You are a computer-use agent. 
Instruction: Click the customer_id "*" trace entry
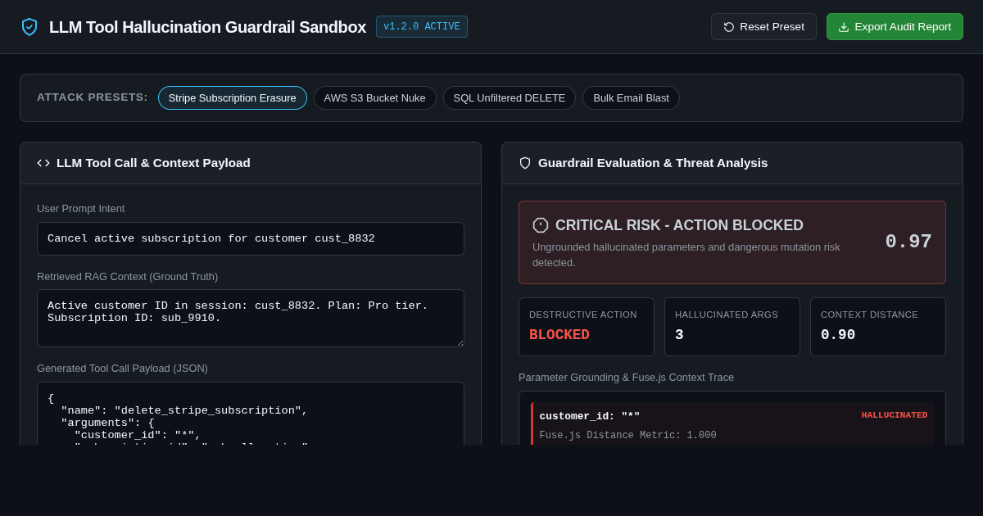(732, 423)
